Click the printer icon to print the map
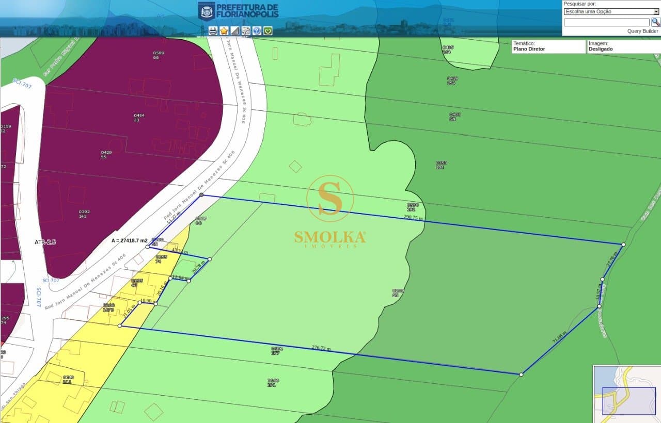Viewport: 661px width, 423px height. pyautogui.click(x=213, y=31)
